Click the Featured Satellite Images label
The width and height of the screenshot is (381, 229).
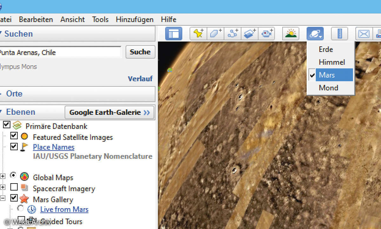pos(73,137)
